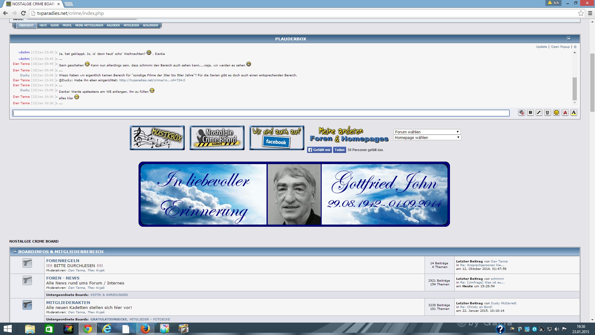Viewport: 595px width, 335px height.
Task: Open Dusty McGarrett's profile link
Action: point(504,303)
